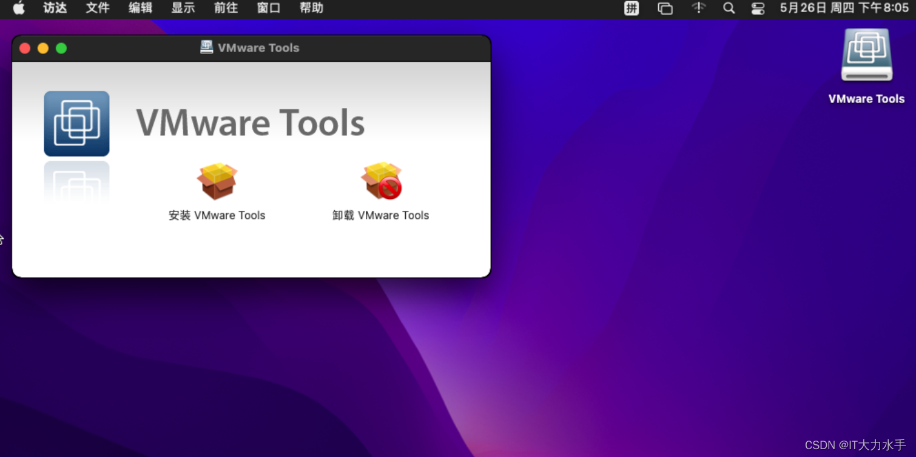Viewport: 916px width, 457px height.
Task: Open the 显示 menu
Action: click(183, 8)
